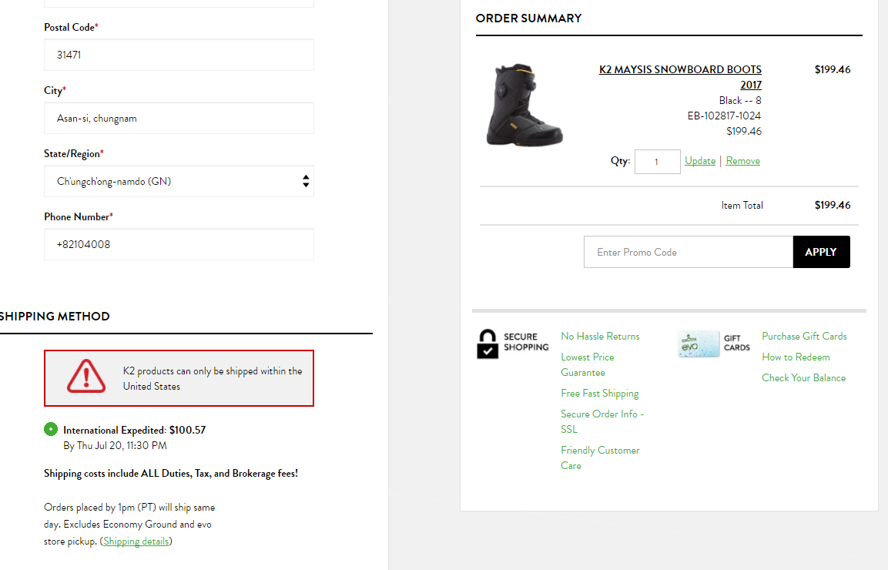888x570 pixels.
Task: Click the 'Black -- 8' variant text
Action: (740, 100)
